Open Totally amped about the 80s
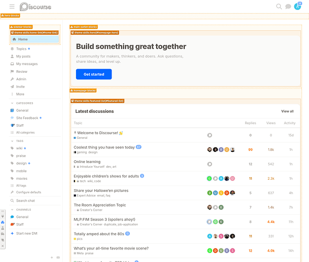Image resolution: width=309 pixels, height=262 pixels. click(99, 234)
